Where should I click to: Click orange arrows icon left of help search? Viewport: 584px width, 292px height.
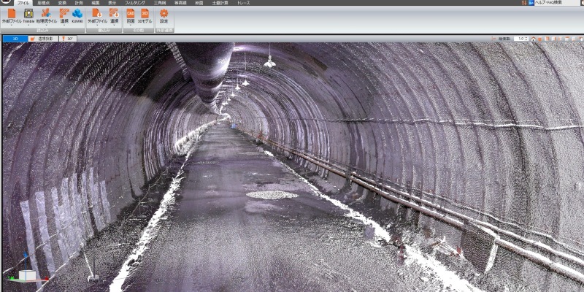(525, 3)
